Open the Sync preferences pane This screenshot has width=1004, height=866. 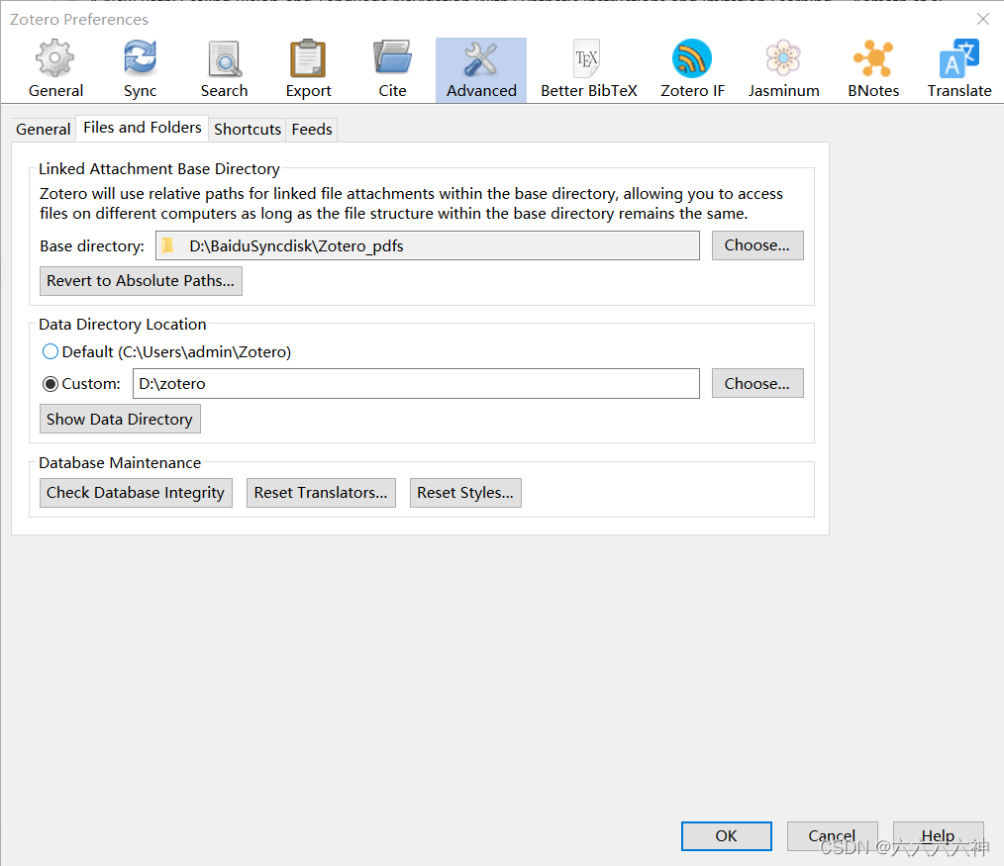point(140,69)
